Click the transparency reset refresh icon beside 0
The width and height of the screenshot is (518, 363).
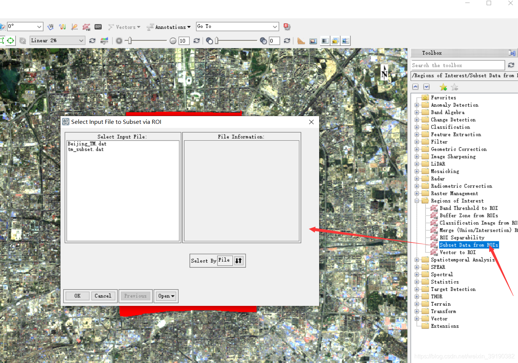(287, 41)
